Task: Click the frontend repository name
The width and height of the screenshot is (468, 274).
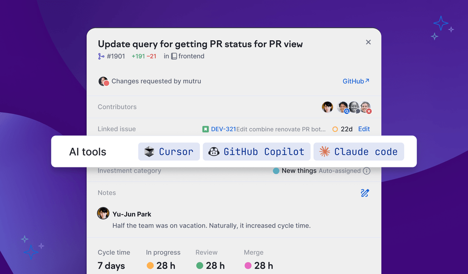Action: click(x=191, y=56)
